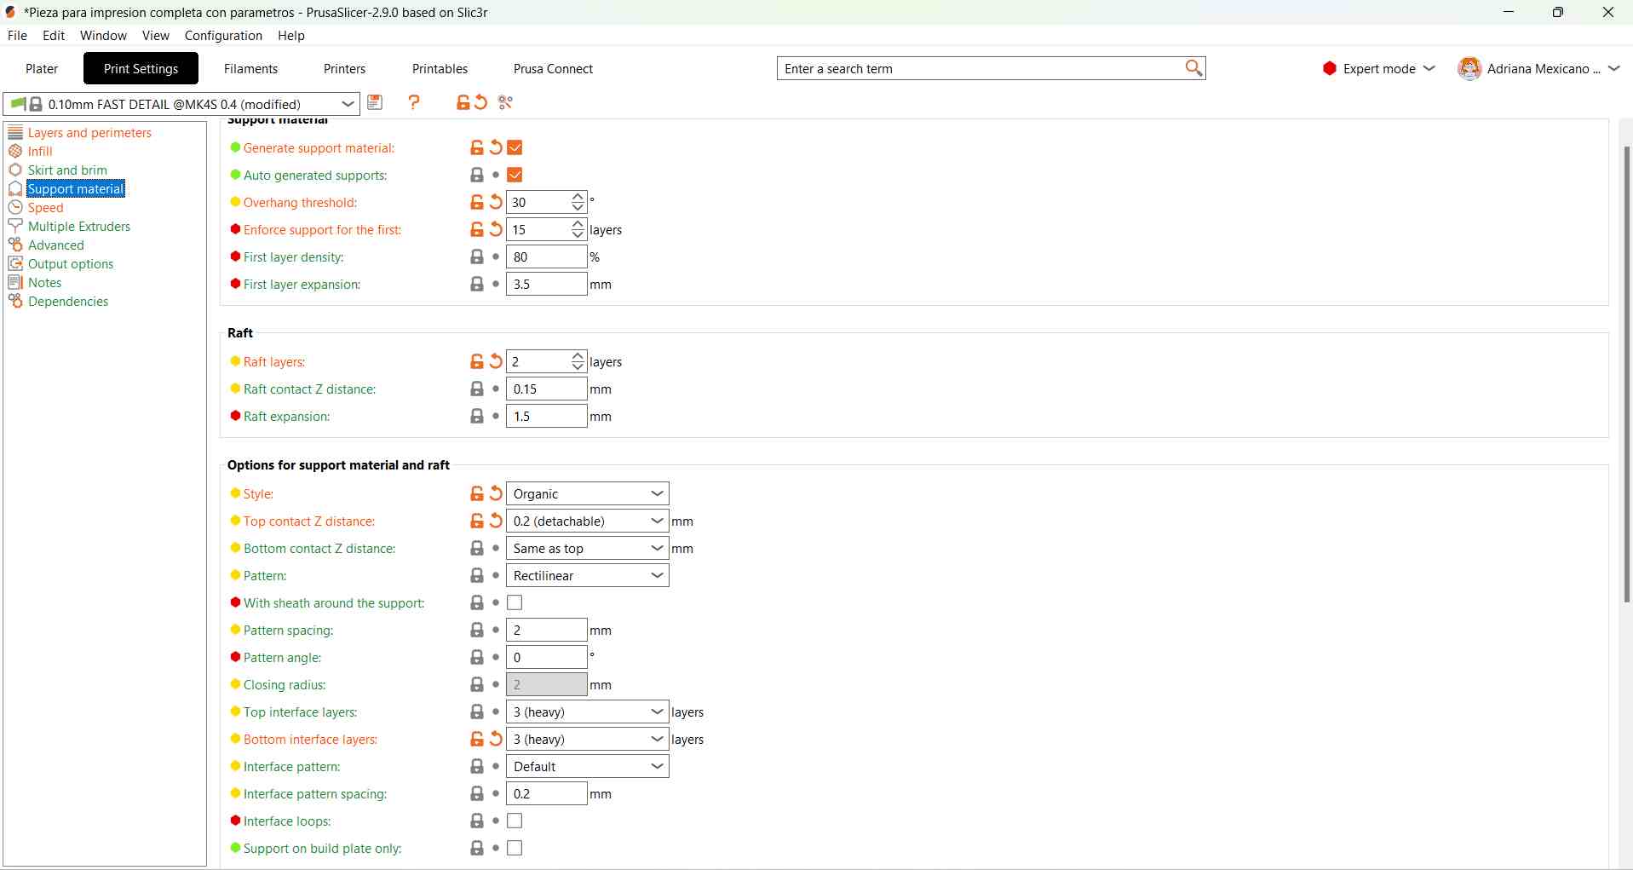Click lock icon for Support on build plate only
The width and height of the screenshot is (1633, 870).
click(x=477, y=849)
